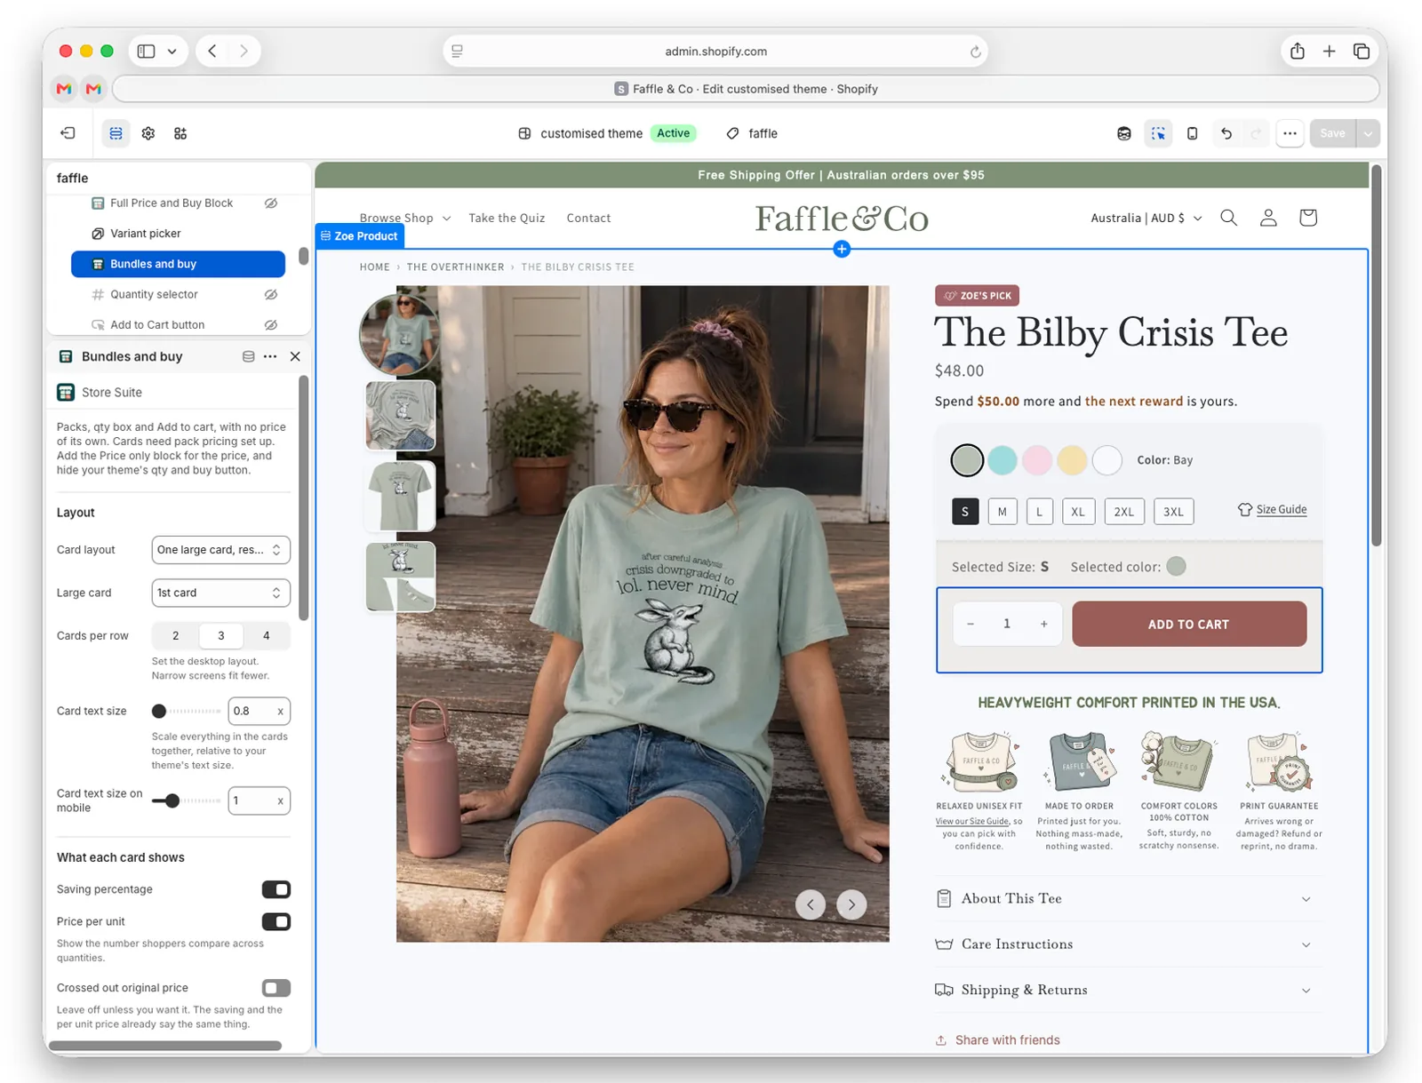Image resolution: width=1422 pixels, height=1083 pixels.
Task: Open Take the Quiz nav link
Action: click(507, 218)
